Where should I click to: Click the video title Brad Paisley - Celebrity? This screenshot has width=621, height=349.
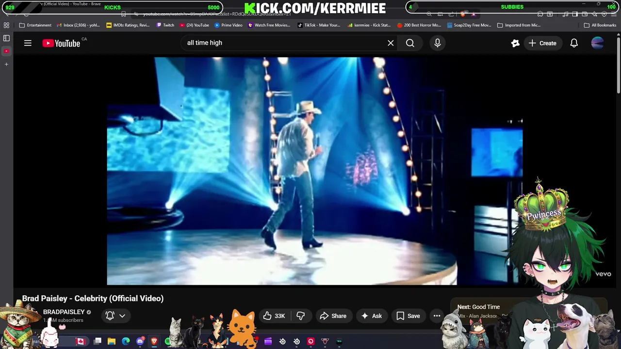93,299
